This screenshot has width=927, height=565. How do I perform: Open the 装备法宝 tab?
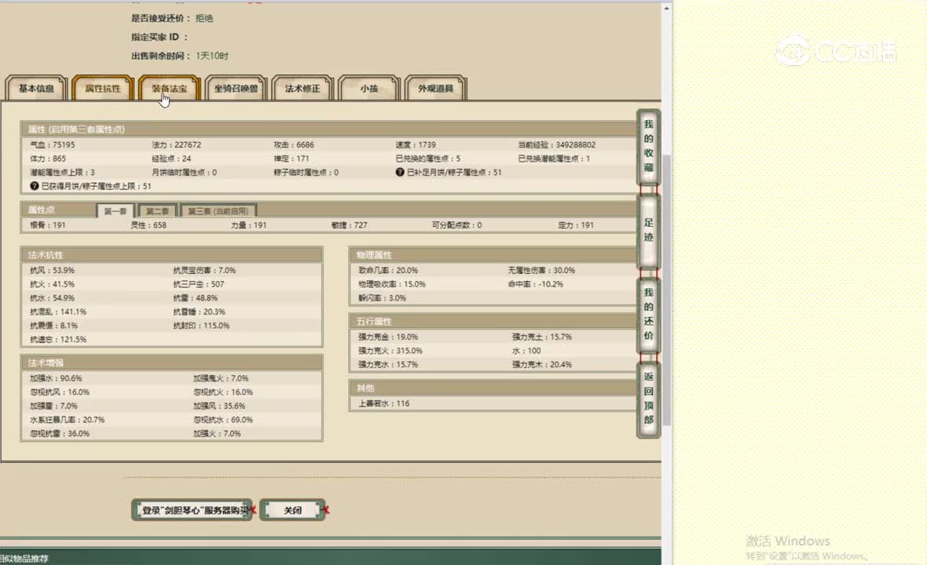pyautogui.click(x=169, y=89)
